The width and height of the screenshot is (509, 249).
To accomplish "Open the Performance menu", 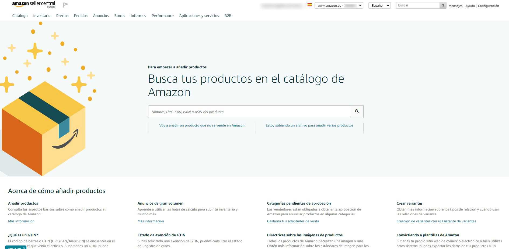I will point(163,16).
